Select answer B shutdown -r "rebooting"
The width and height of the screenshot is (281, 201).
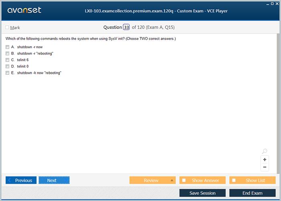[7, 53]
